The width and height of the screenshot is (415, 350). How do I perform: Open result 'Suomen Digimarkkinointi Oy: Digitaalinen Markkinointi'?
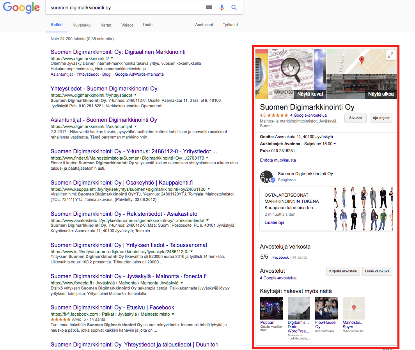[118, 52]
